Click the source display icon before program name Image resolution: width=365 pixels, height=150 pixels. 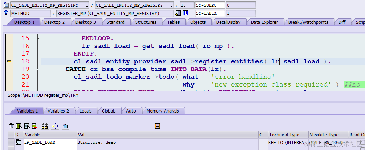[6, 5]
